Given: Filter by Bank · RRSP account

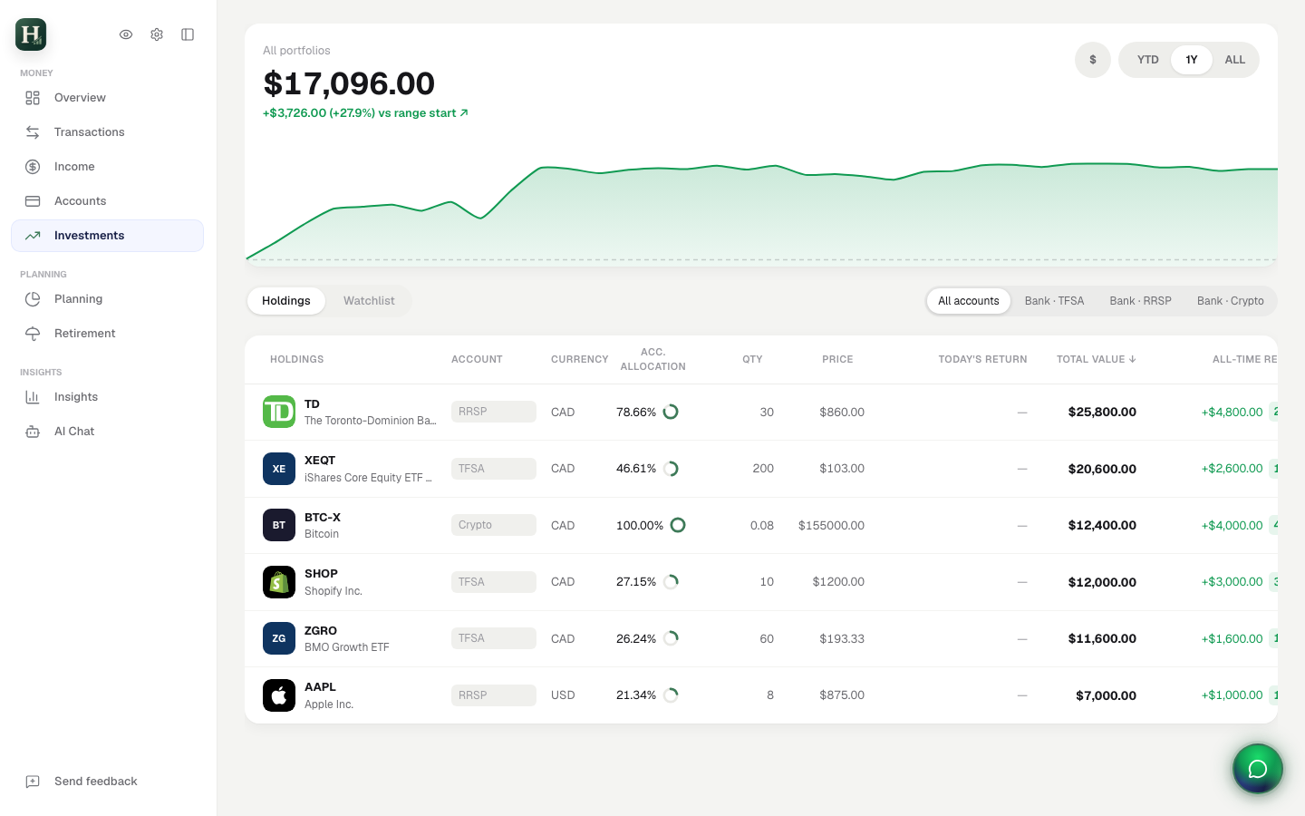Looking at the screenshot, I should click(1140, 301).
